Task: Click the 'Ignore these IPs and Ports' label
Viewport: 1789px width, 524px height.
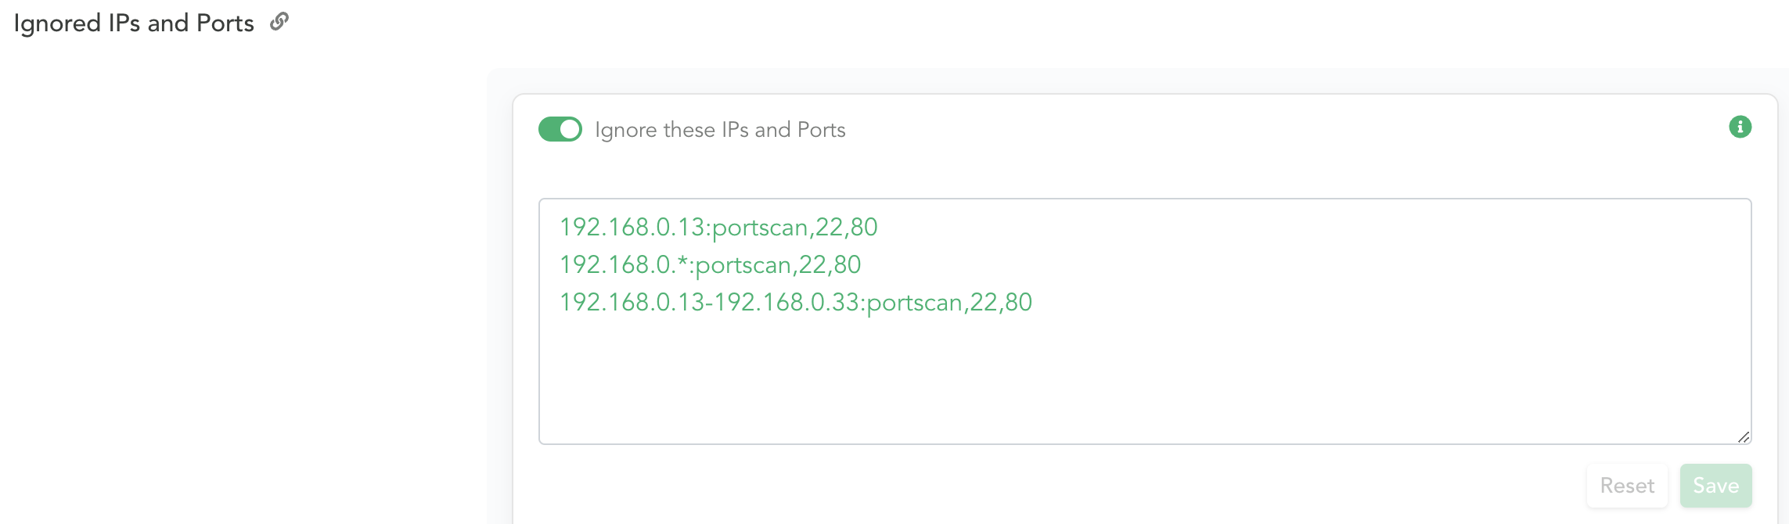Action: click(x=720, y=130)
